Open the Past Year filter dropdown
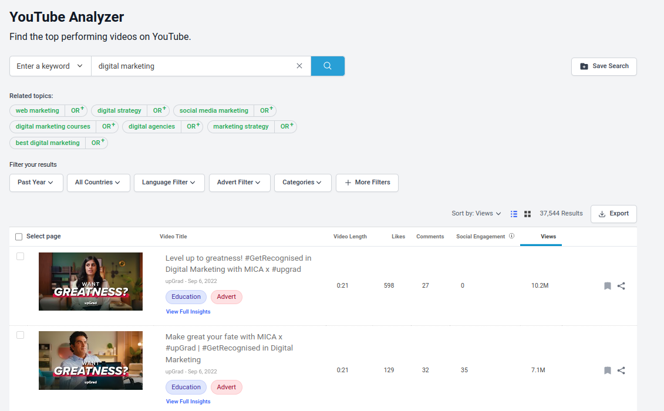The width and height of the screenshot is (664, 411). point(36,183)
